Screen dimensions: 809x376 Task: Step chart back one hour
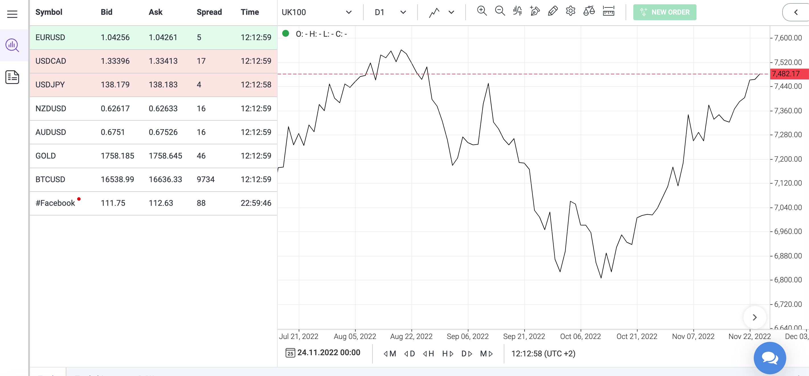[x=428, y=354]
